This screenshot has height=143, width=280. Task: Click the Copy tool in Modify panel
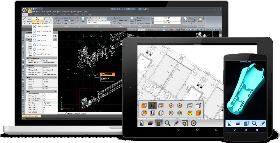58,21
